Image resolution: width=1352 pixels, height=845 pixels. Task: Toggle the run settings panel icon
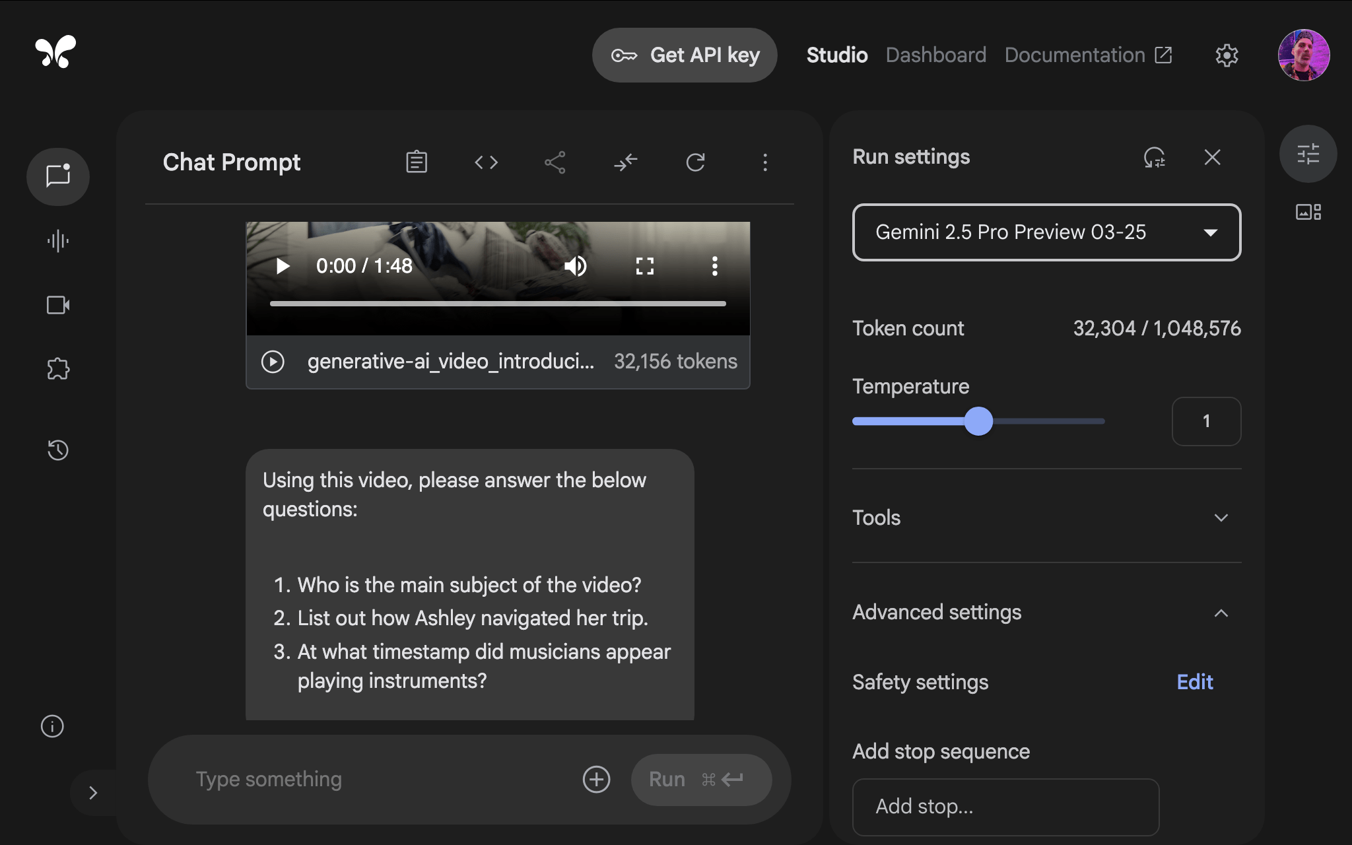point(1308,154)
